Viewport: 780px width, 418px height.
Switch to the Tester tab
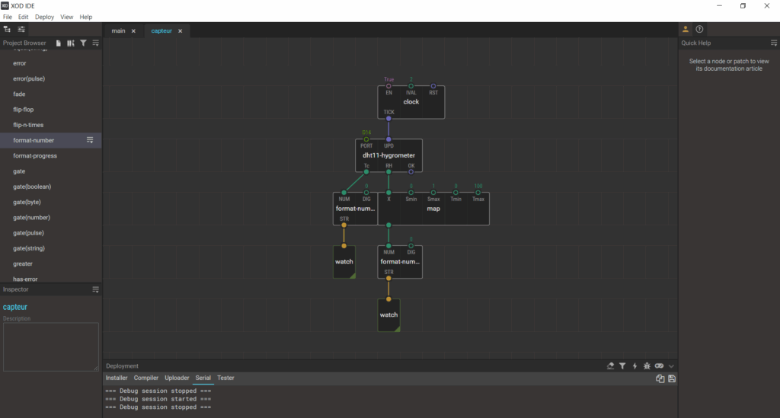tap(225, 378)
